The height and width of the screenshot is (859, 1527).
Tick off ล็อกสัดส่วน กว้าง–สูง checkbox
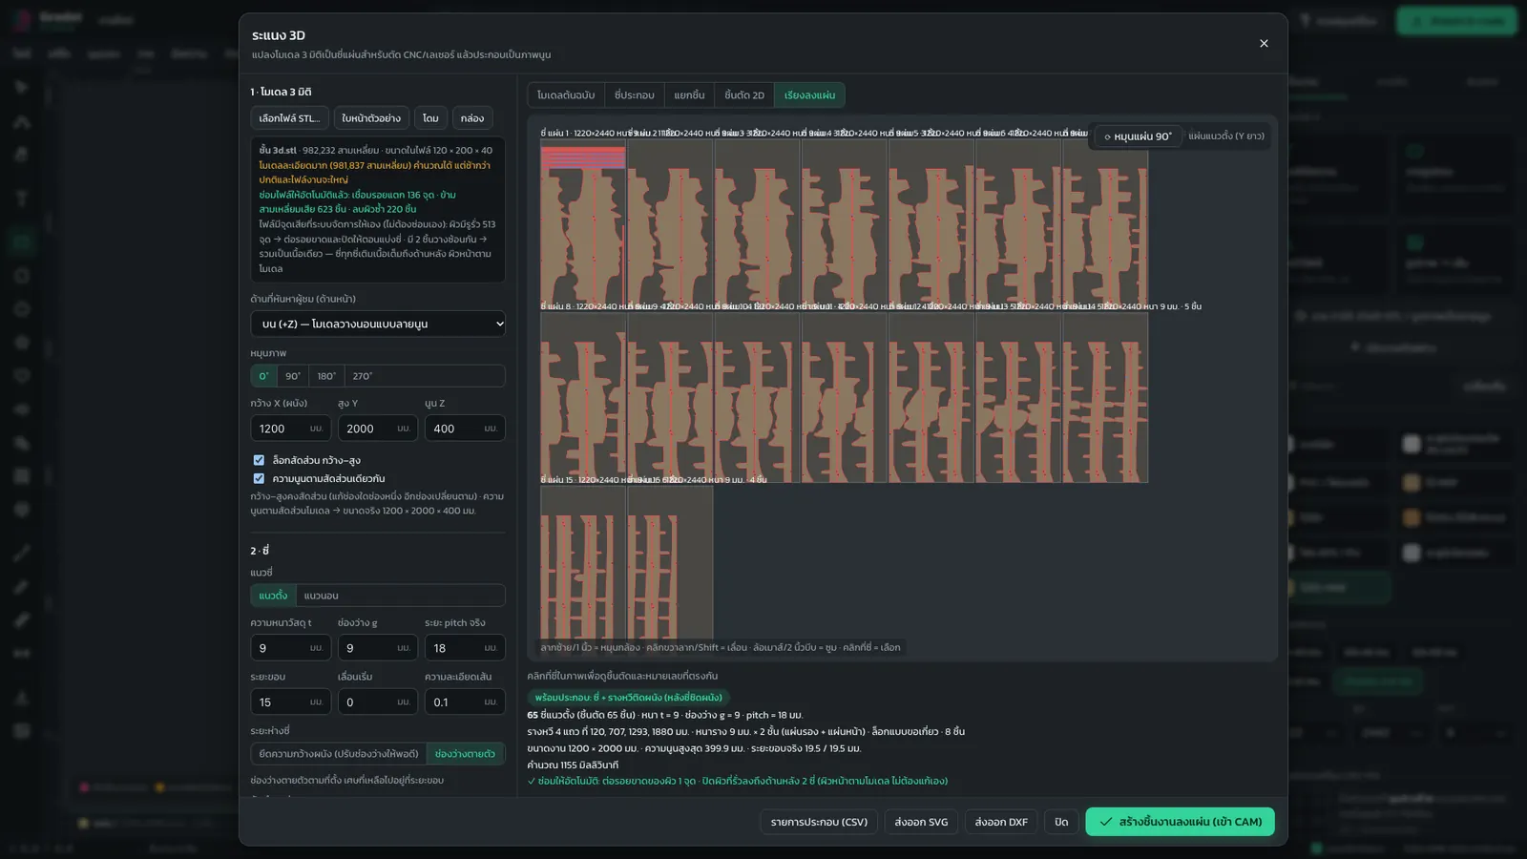[259, 460]
